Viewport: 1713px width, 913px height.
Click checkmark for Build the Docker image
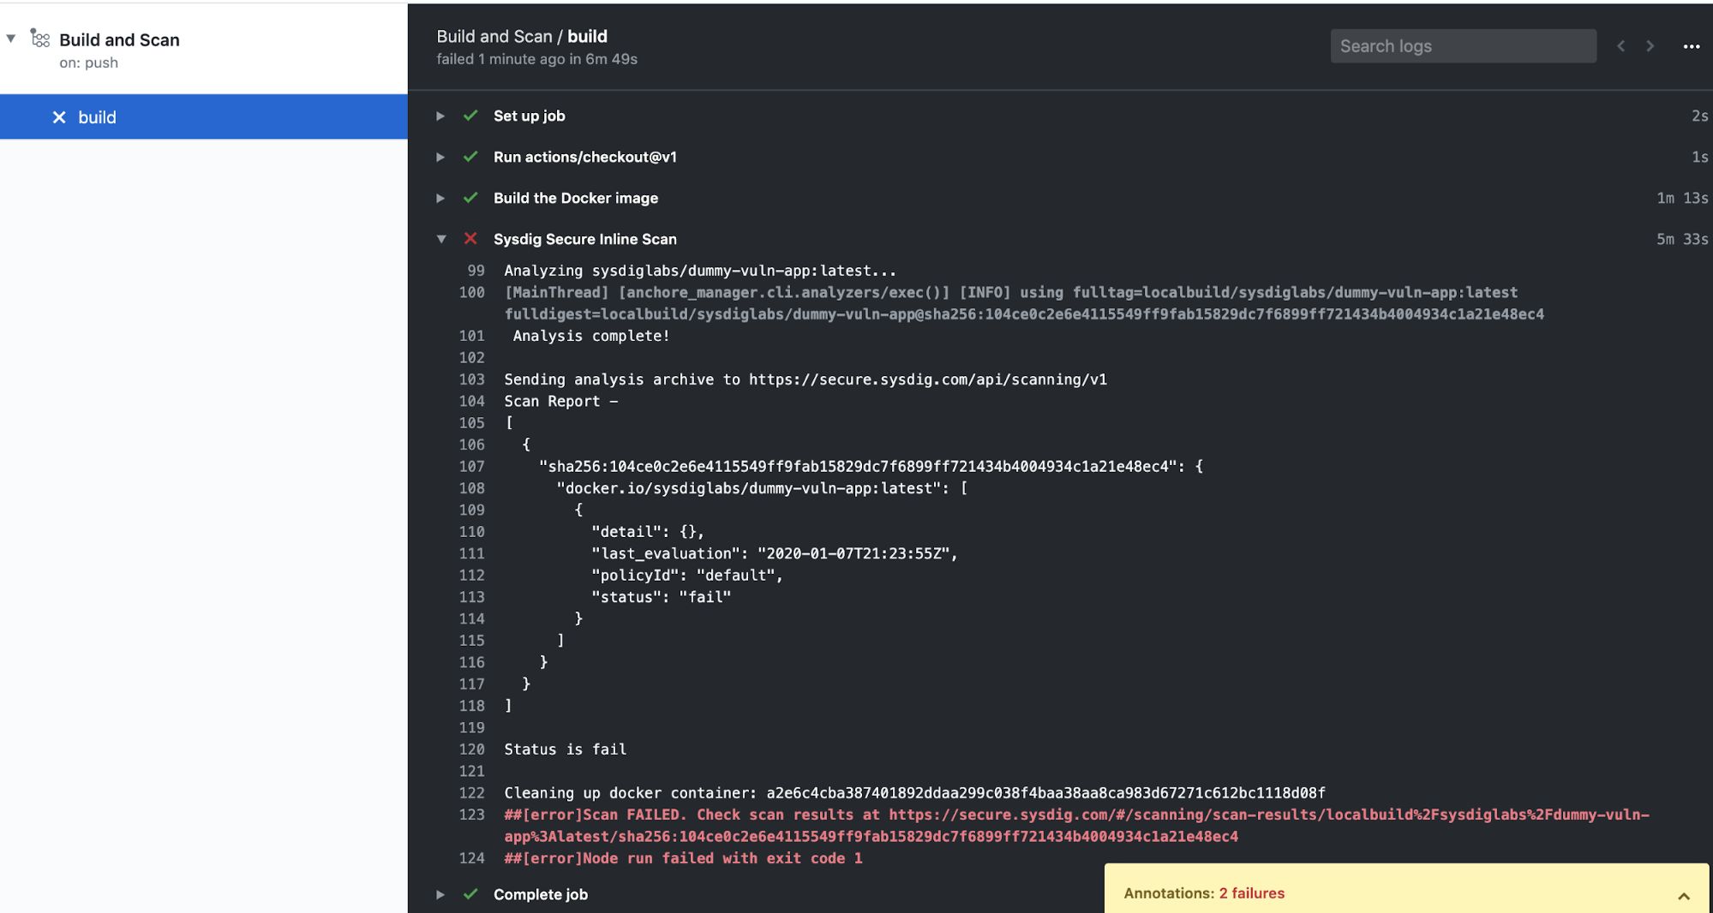(x=470, y=198)
